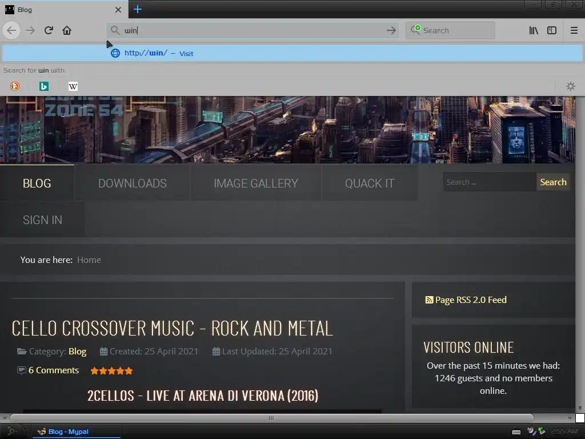Viewport: 585px width, 439px height.
Task: Click the horizontal scrollbar thumb
Action: click(271, 418)
